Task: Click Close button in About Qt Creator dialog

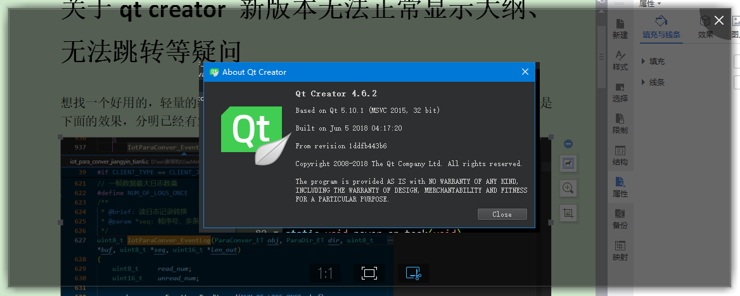Action: (x=502, y=214)
